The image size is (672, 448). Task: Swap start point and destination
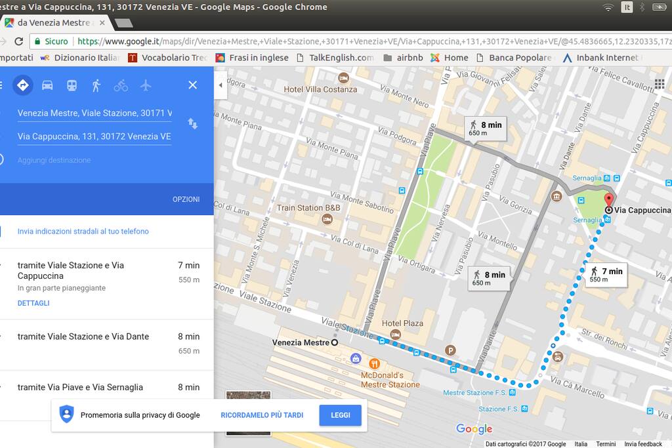click(x=192, y=124)
